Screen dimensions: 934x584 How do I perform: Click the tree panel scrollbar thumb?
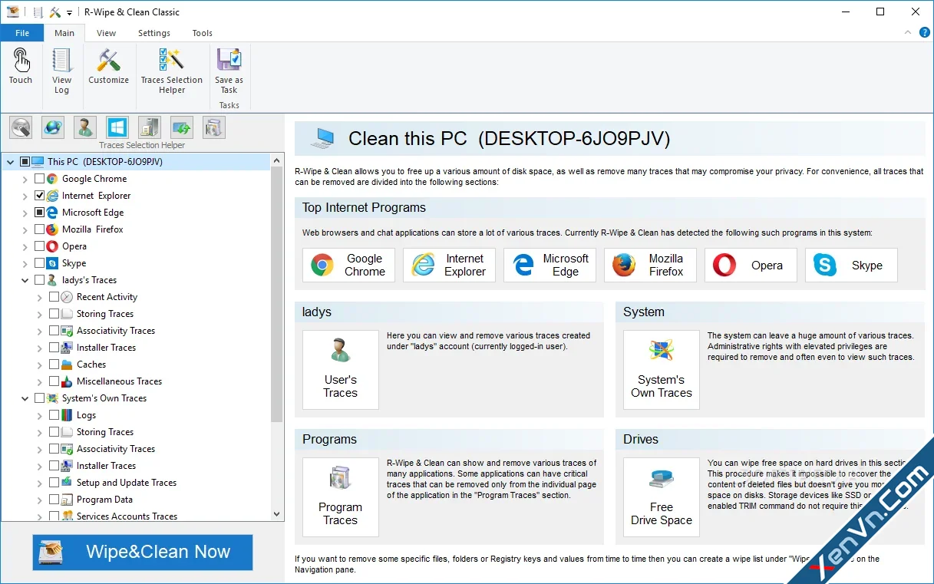277,295
